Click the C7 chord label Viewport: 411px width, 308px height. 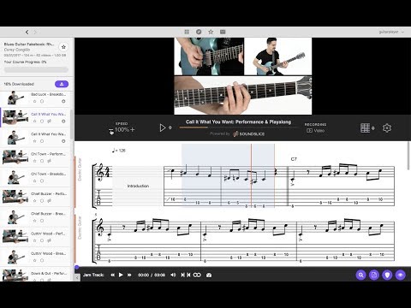pos(294,159)
